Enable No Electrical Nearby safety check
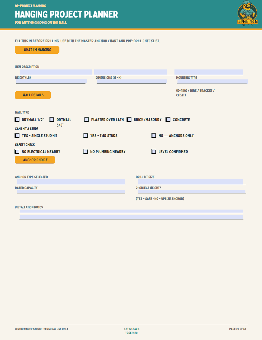The width and height of the screenshot is (262, 340). 17,151
